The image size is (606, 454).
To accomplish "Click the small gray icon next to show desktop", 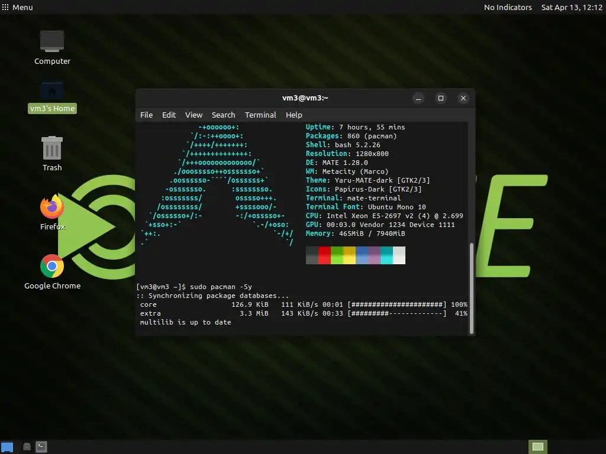I will tap(27, 447).
